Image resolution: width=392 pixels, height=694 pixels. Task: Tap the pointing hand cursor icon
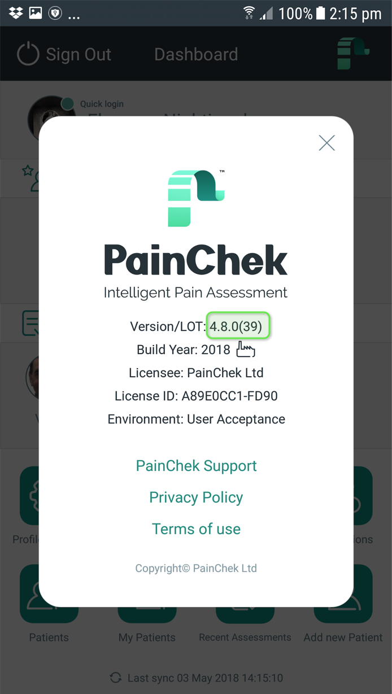pos(245,349)
